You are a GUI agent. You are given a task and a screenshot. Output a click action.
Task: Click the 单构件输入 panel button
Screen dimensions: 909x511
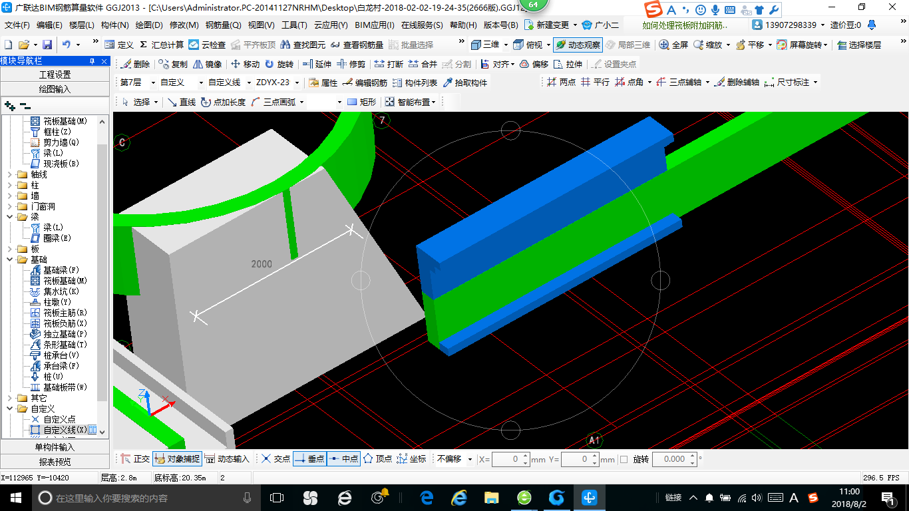55,447
